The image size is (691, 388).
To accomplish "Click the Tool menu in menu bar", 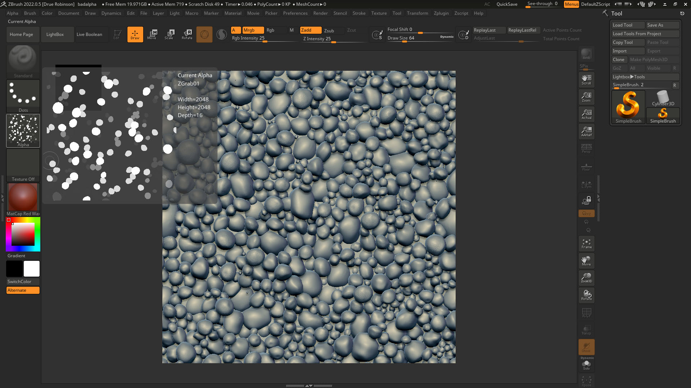I will [x=397, y=13].
